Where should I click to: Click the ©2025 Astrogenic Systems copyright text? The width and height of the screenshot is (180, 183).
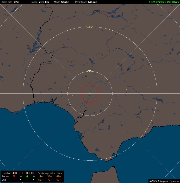point(164,181)
